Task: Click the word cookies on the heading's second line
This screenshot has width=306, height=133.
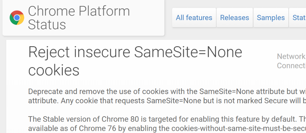Action: point(54,70)
